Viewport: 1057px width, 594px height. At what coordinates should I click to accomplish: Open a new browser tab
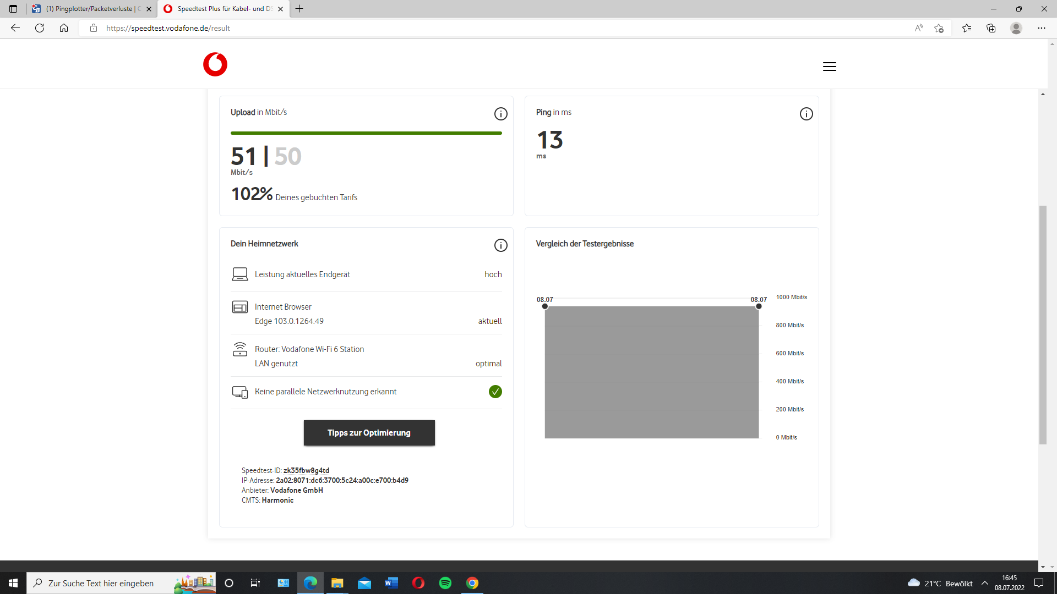299,9
